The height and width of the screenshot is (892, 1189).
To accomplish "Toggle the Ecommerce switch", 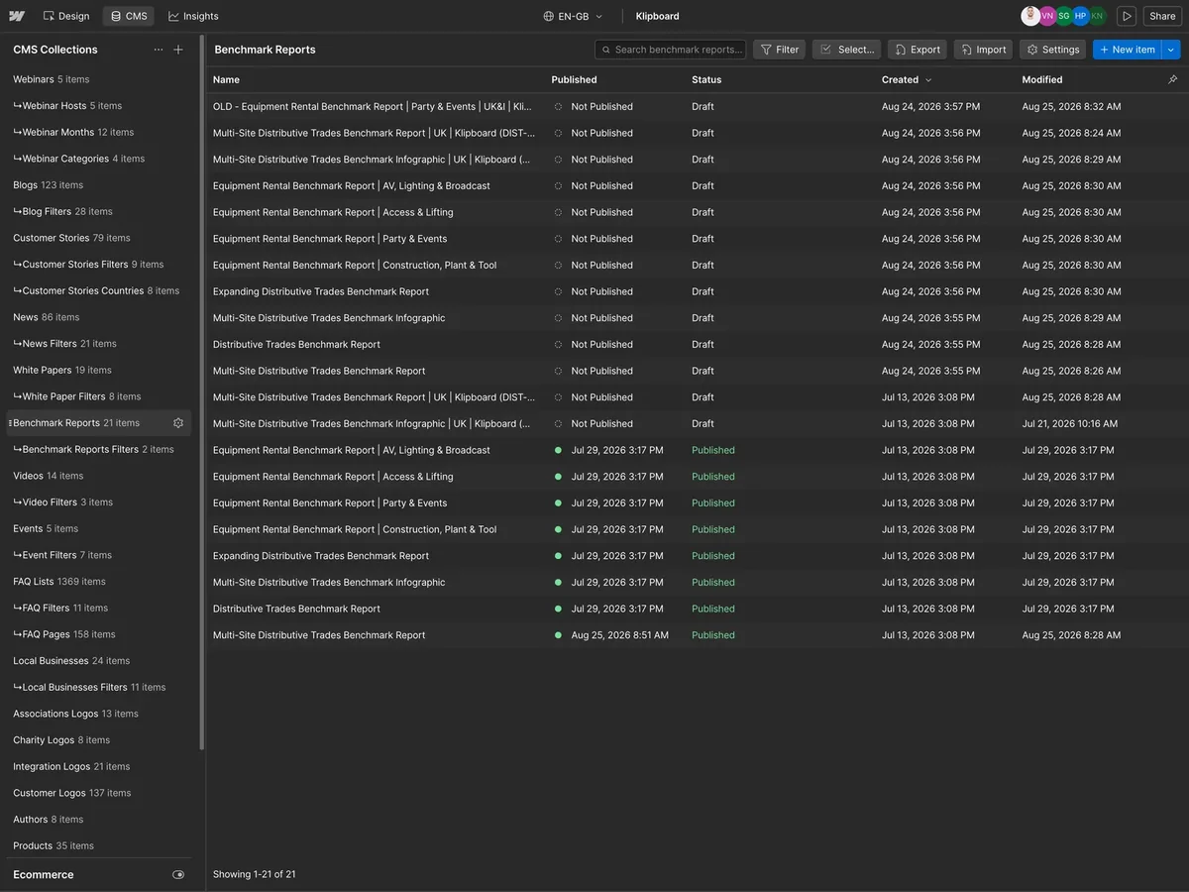I will (178, 875).
